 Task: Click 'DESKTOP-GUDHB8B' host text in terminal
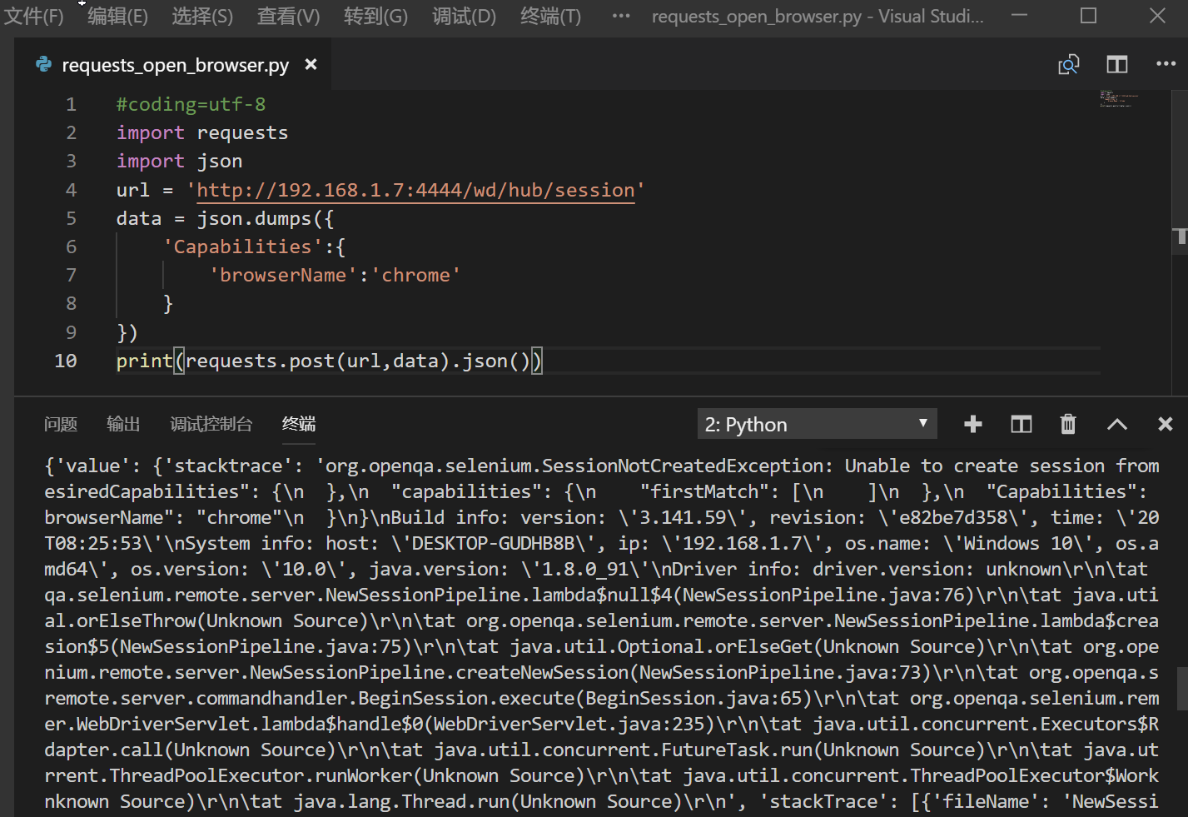tap(493, 543)
